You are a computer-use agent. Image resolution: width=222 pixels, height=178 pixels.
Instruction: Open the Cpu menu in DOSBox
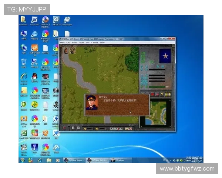(68, 43)
